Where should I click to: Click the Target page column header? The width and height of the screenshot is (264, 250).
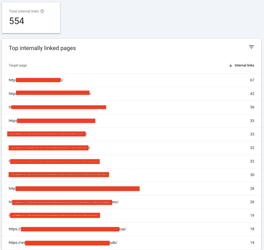pyautogui.click(x=18, y=65)
